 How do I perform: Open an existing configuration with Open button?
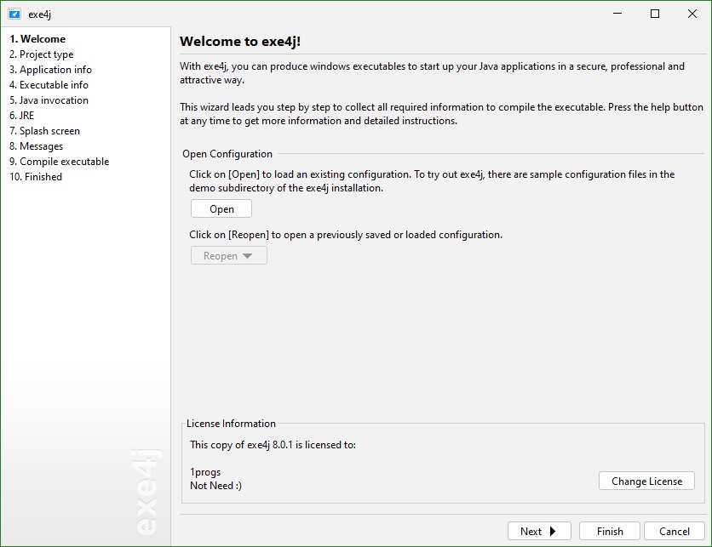pyautogui.click(x=221, y=209)
